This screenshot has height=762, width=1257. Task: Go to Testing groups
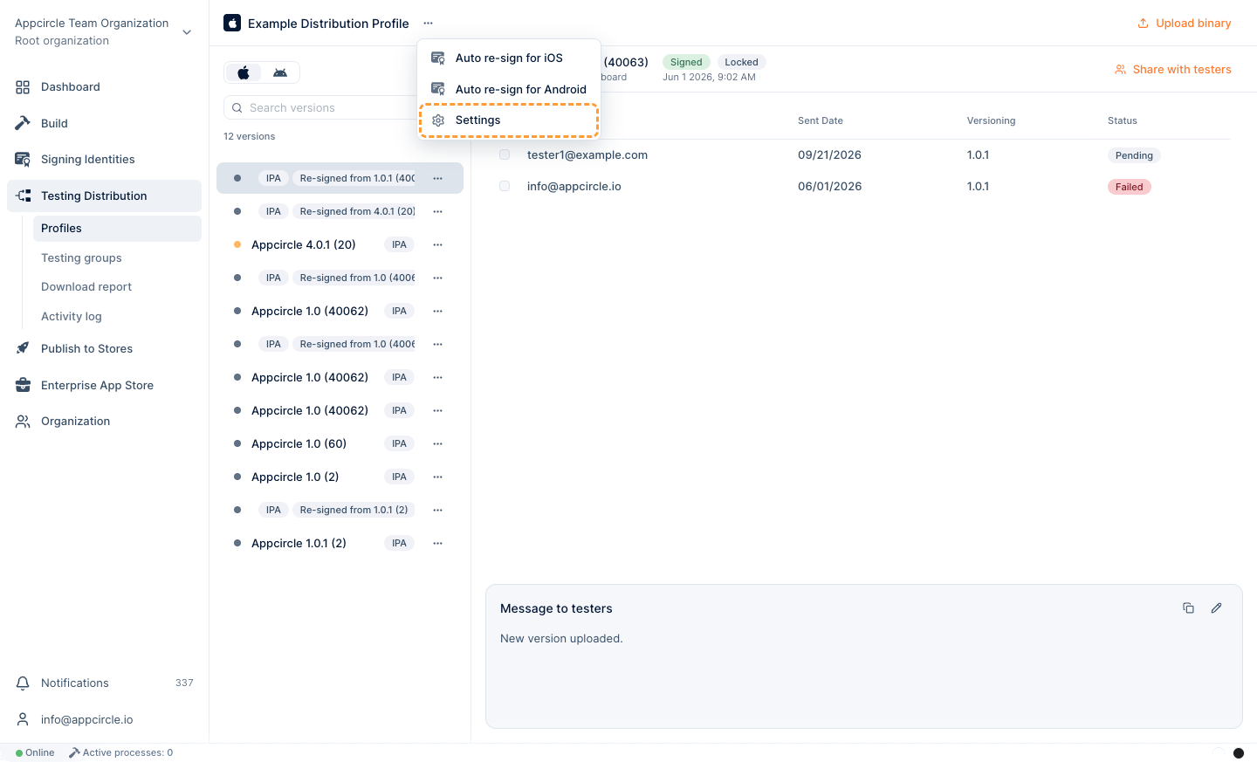click(x=81, y=258)
